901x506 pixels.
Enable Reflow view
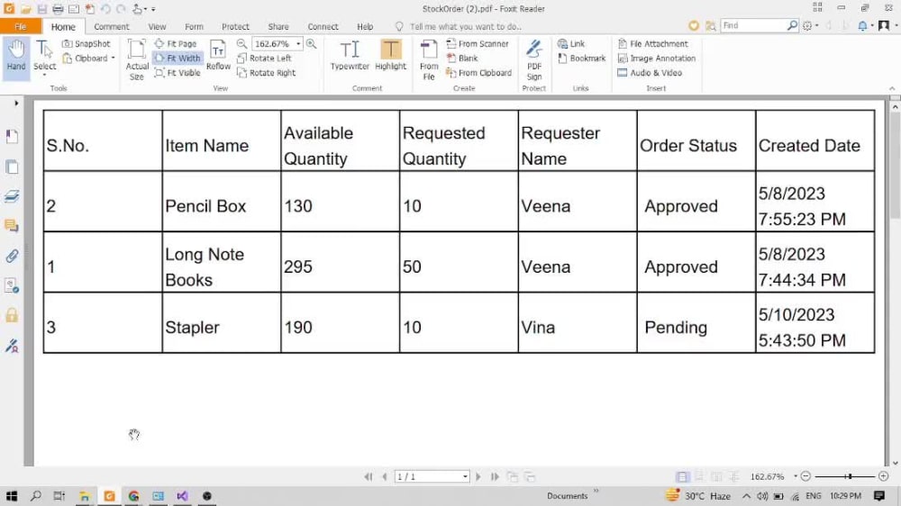coord(218,56)
